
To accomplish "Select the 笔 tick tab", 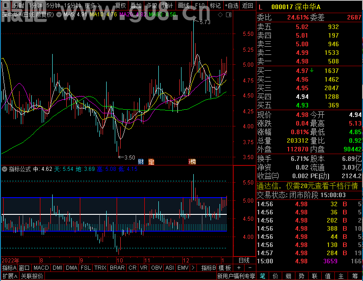I will click(x=262, y=276).
